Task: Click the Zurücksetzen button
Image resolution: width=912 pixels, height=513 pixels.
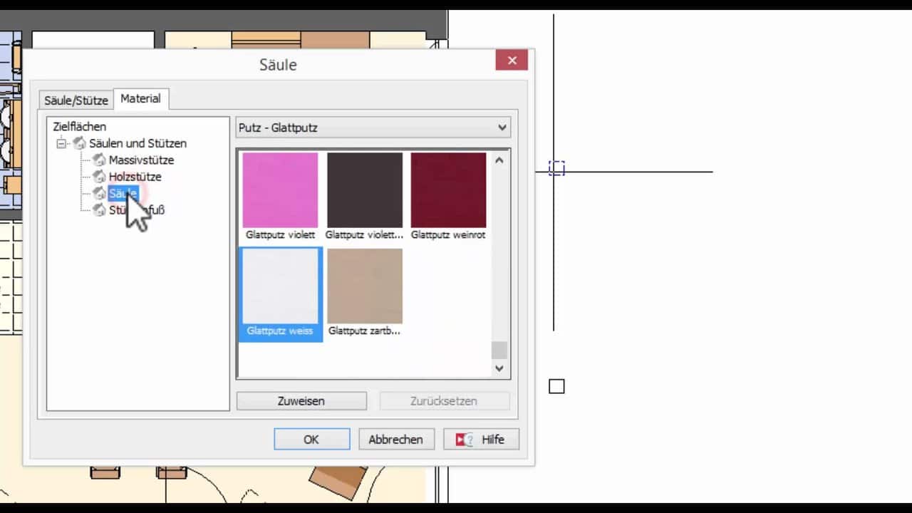Action: tap(444, 401)
